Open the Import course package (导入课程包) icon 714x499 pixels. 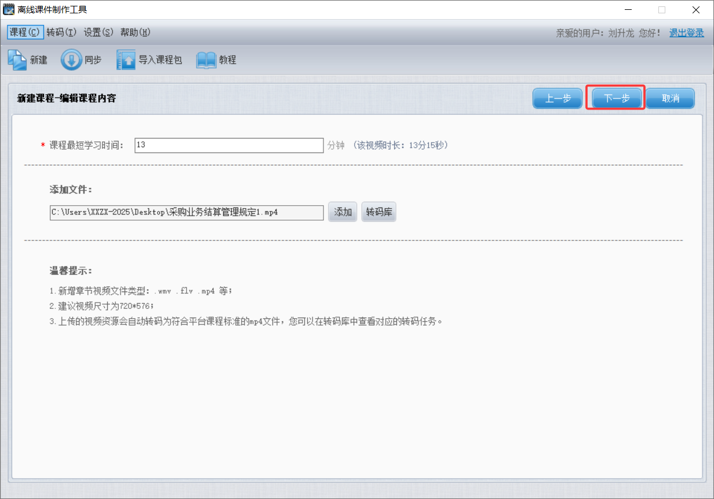point(126,60)
